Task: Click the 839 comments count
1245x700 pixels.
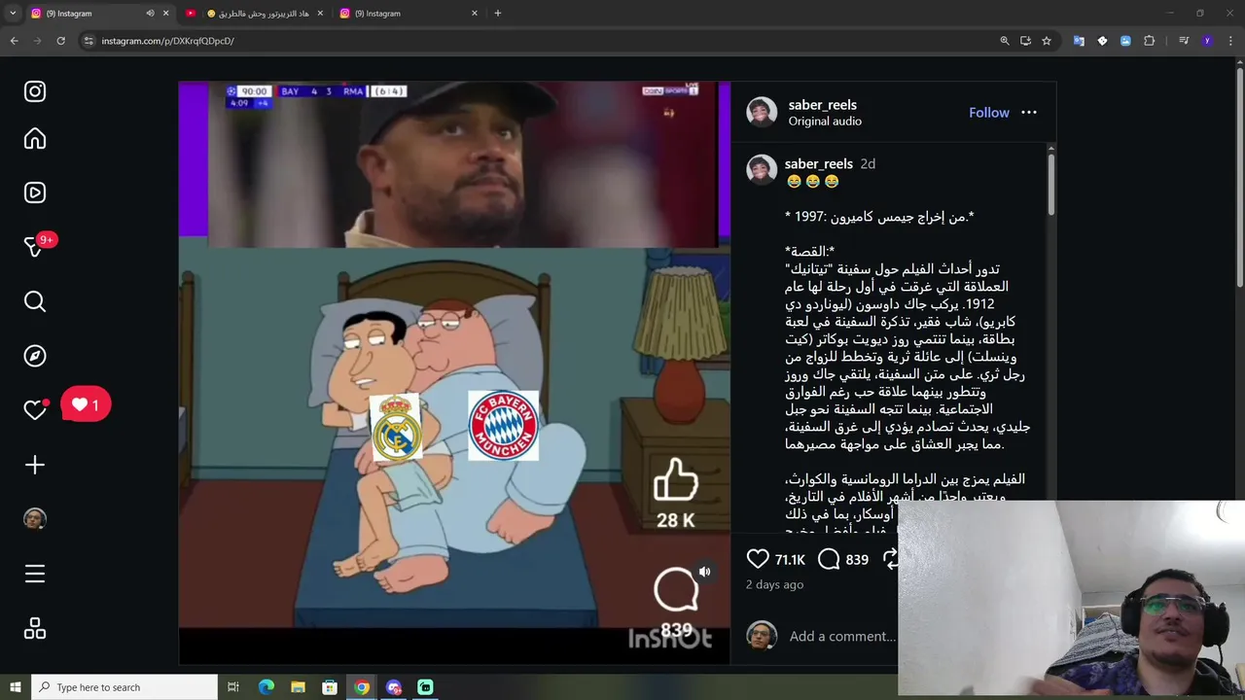Action: click(x=857, y=560)
